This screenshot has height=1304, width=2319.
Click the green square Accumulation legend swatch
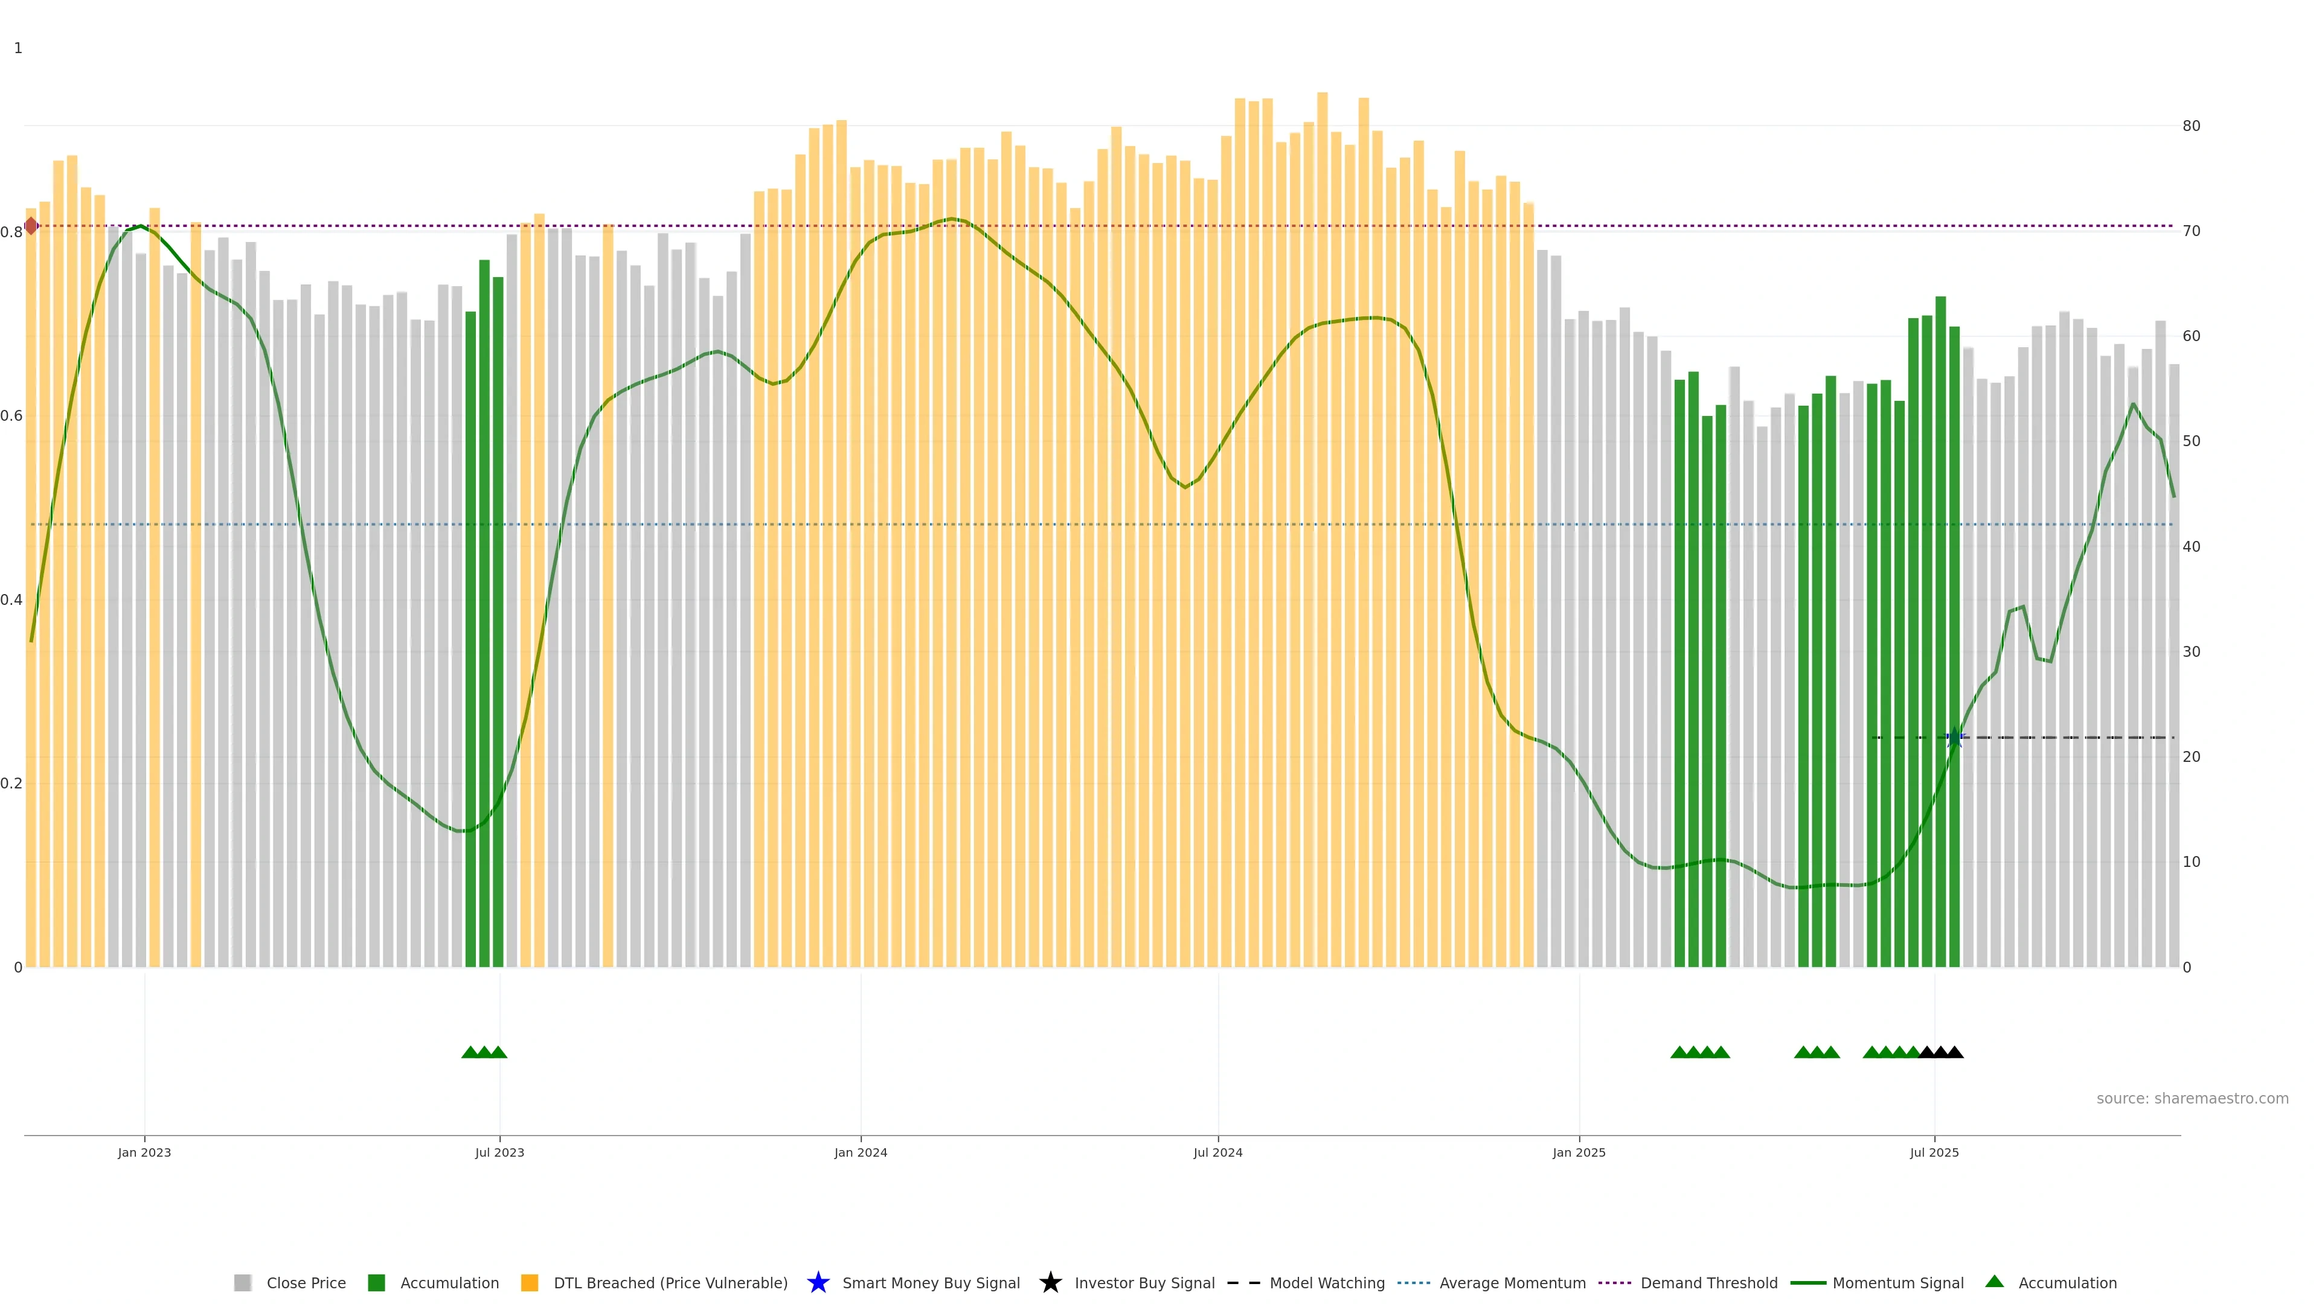[x=376, y=1282]
